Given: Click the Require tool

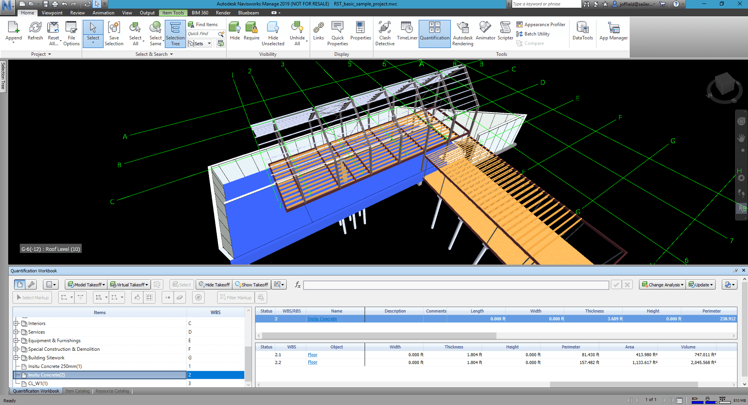Looking at the screenshot, I should coord(252,31).
